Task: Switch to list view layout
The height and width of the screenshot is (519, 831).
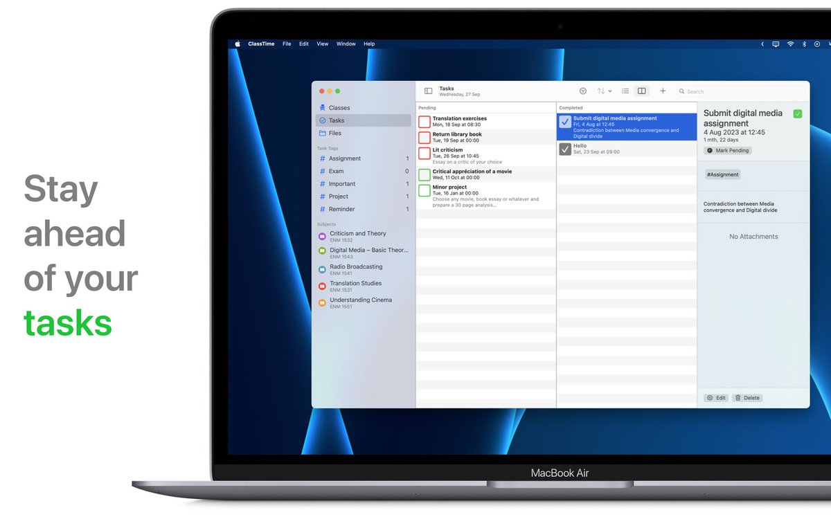Action: pyautogui.click(x=625, y=91)
